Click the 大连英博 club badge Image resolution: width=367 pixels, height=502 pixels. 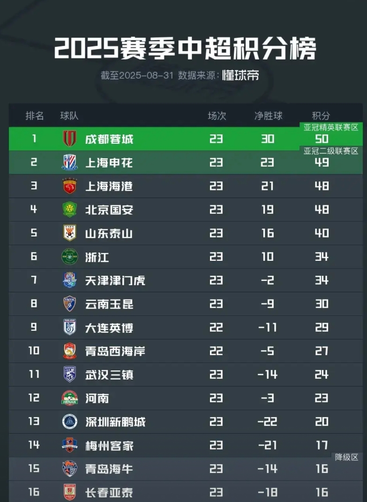69,327
